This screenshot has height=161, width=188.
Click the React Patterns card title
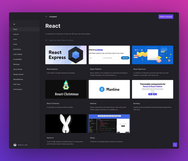(x=96, y=69)
